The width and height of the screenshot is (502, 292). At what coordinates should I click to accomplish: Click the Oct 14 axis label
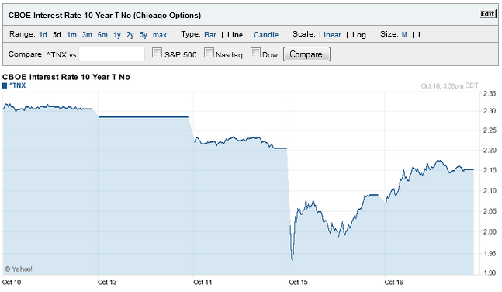pyautogui.click(x=203, y=282)
